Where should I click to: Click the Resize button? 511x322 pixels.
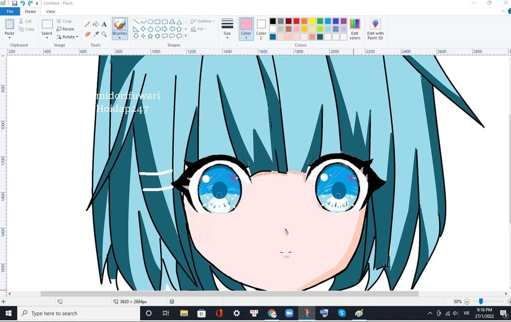point(65,29)
